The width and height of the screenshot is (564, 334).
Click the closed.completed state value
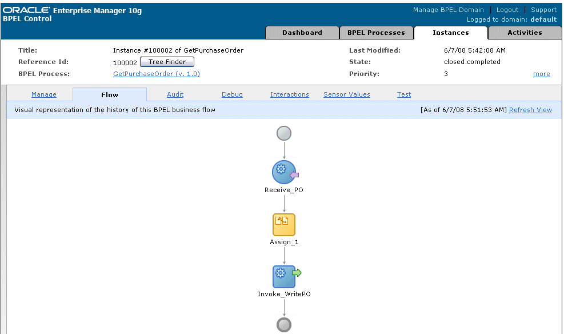click(x=472, y=62)
